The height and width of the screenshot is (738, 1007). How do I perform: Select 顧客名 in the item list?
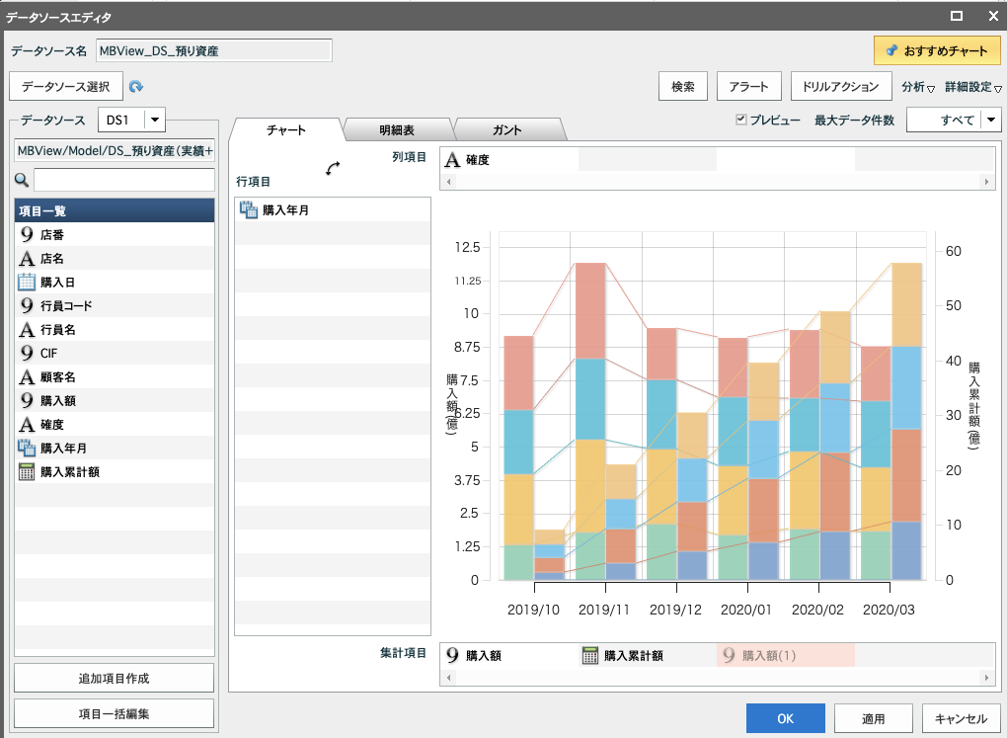pos(115,377)
